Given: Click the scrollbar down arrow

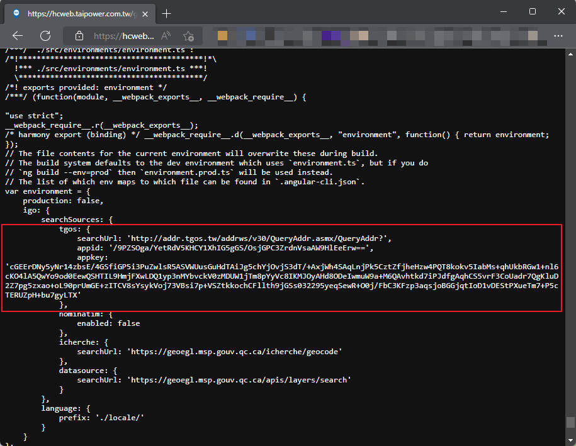Looking at the screenshot, I should (570, 440).
